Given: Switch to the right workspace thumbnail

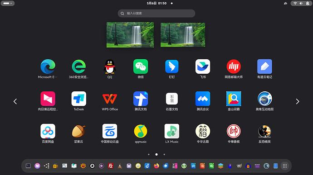Looking at the screenshot, I should click(183, 35).
